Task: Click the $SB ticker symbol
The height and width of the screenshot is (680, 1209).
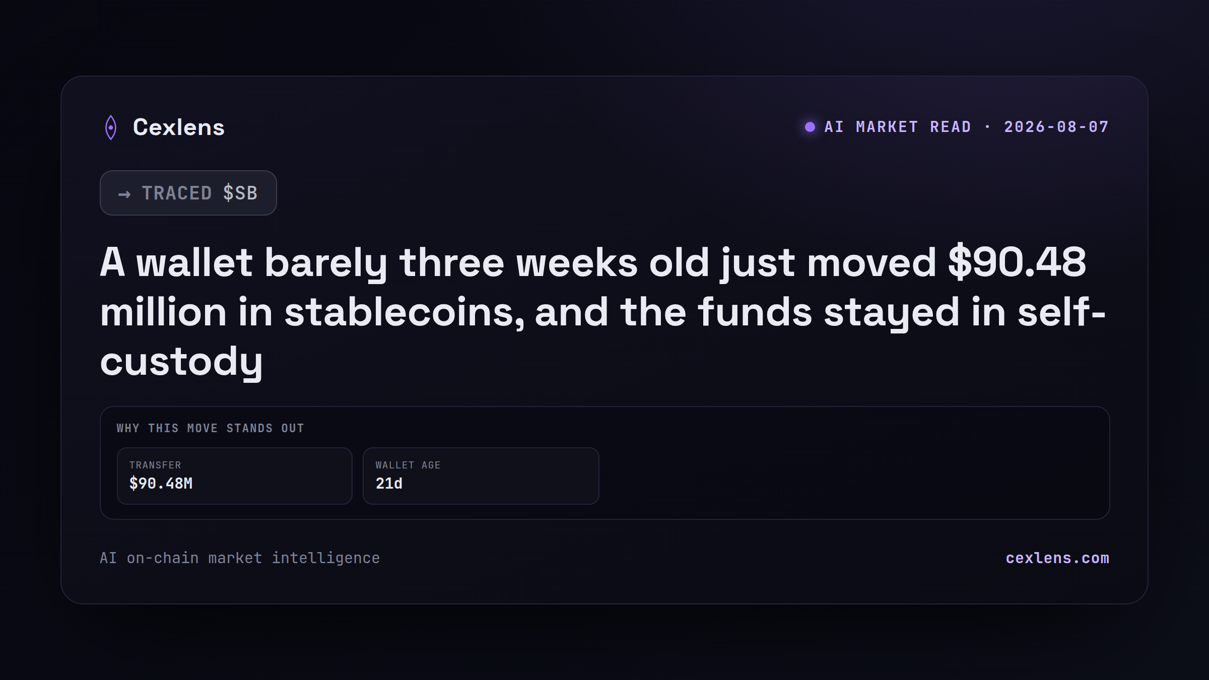Action: point(240,193)
